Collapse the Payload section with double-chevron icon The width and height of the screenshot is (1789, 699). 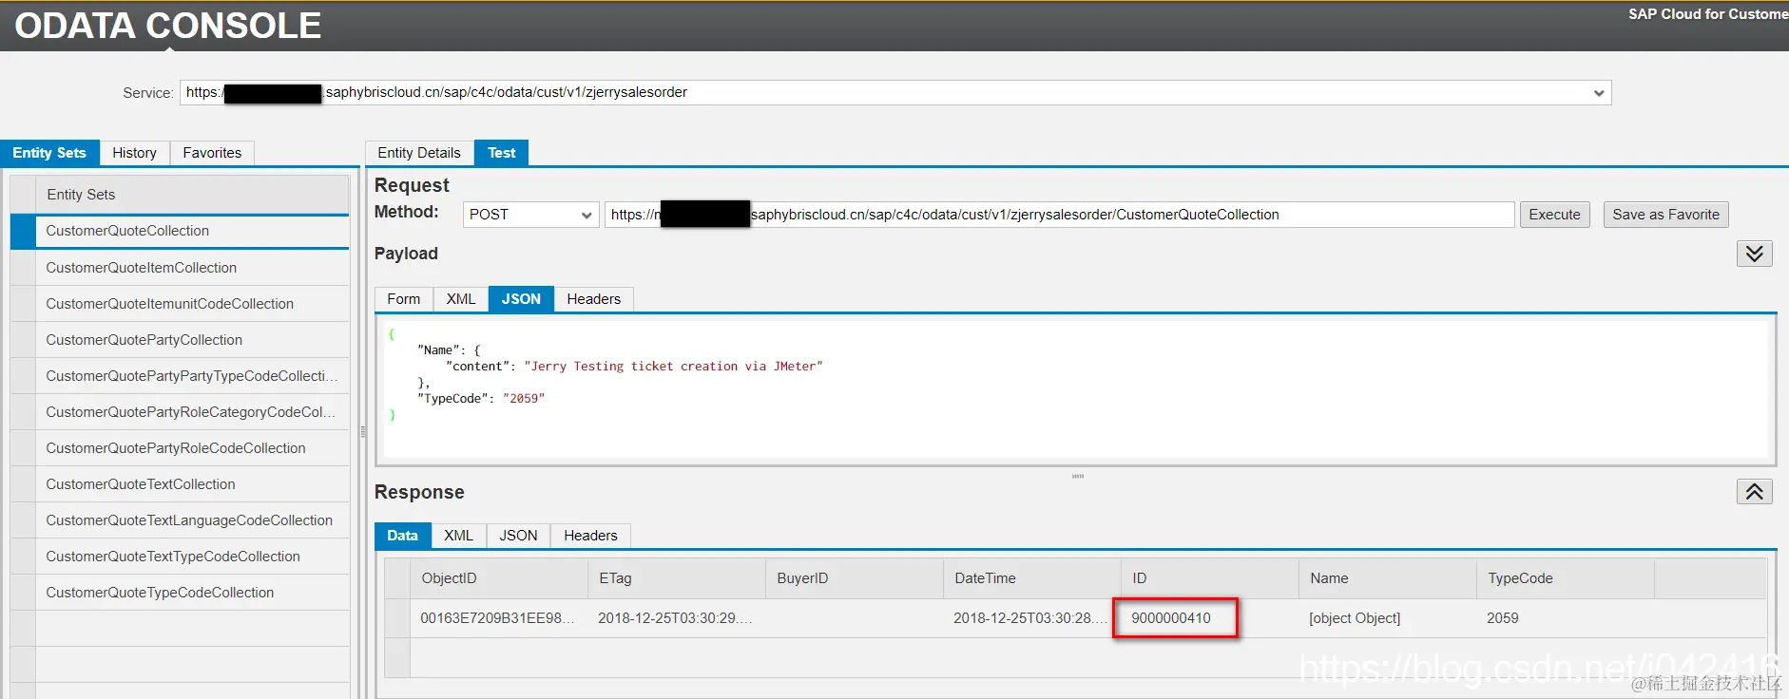1754,254
